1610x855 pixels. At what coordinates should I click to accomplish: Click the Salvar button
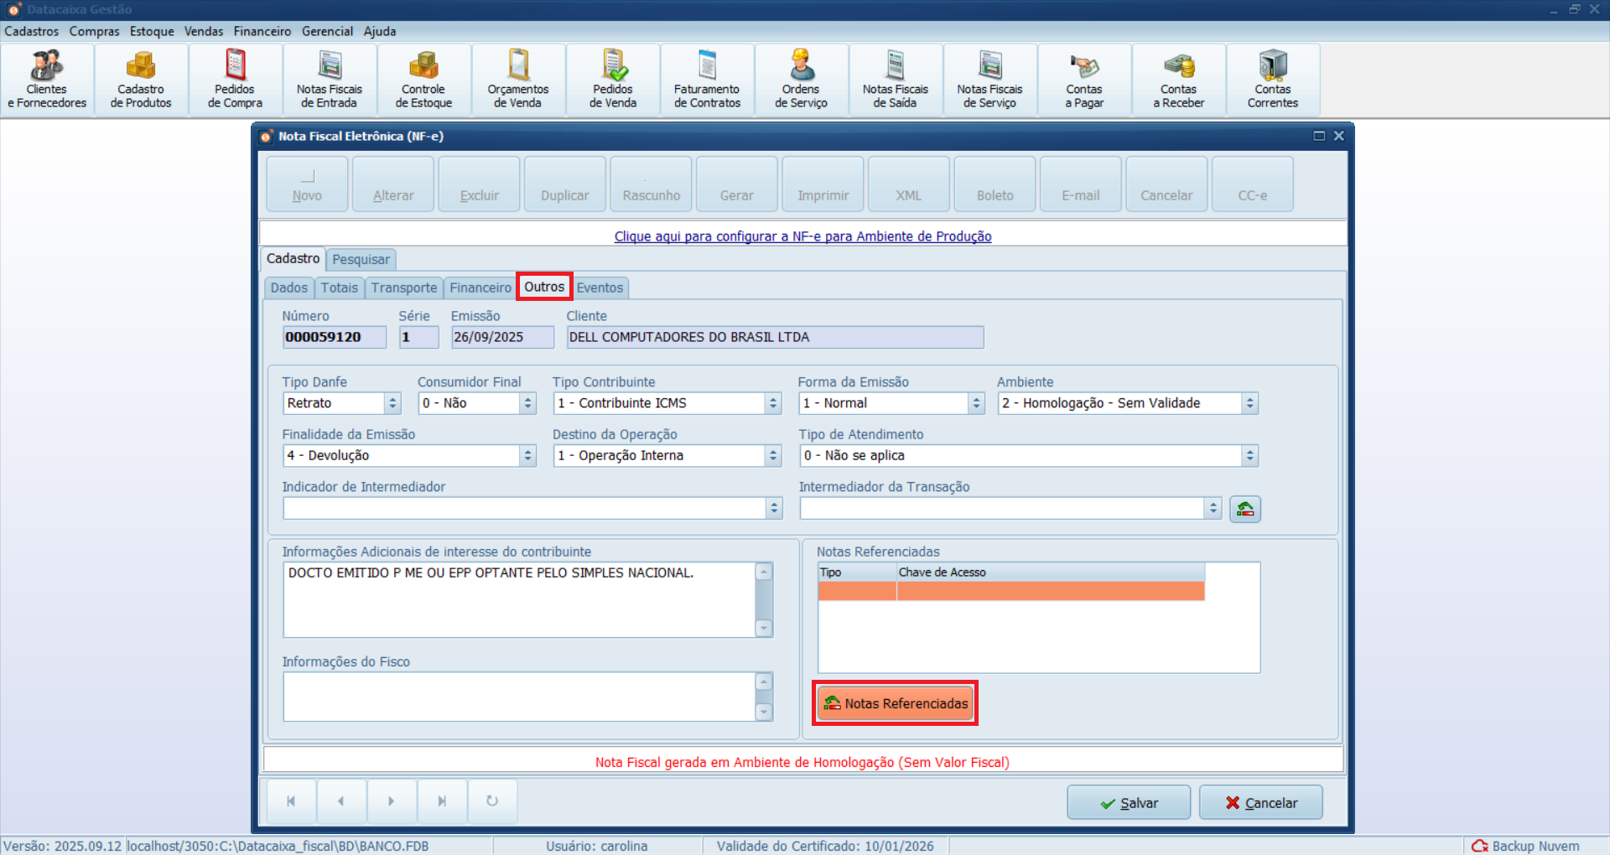[1129, 802]
